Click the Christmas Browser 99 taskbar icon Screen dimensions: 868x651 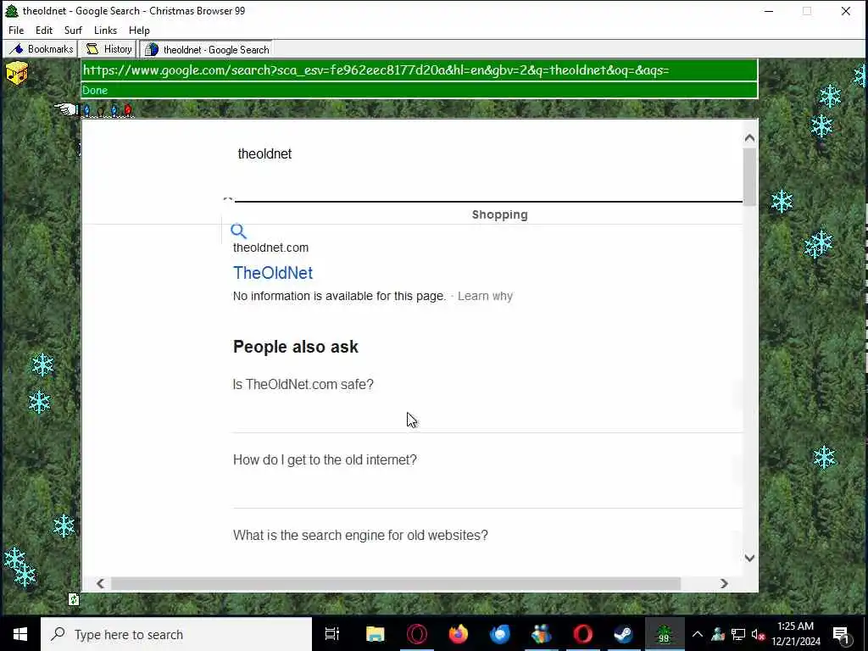[x=665, y=634]
